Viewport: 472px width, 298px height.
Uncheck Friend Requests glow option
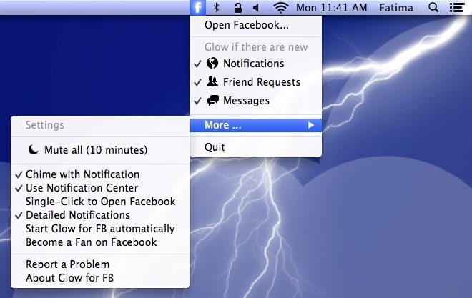click(255, 81)
